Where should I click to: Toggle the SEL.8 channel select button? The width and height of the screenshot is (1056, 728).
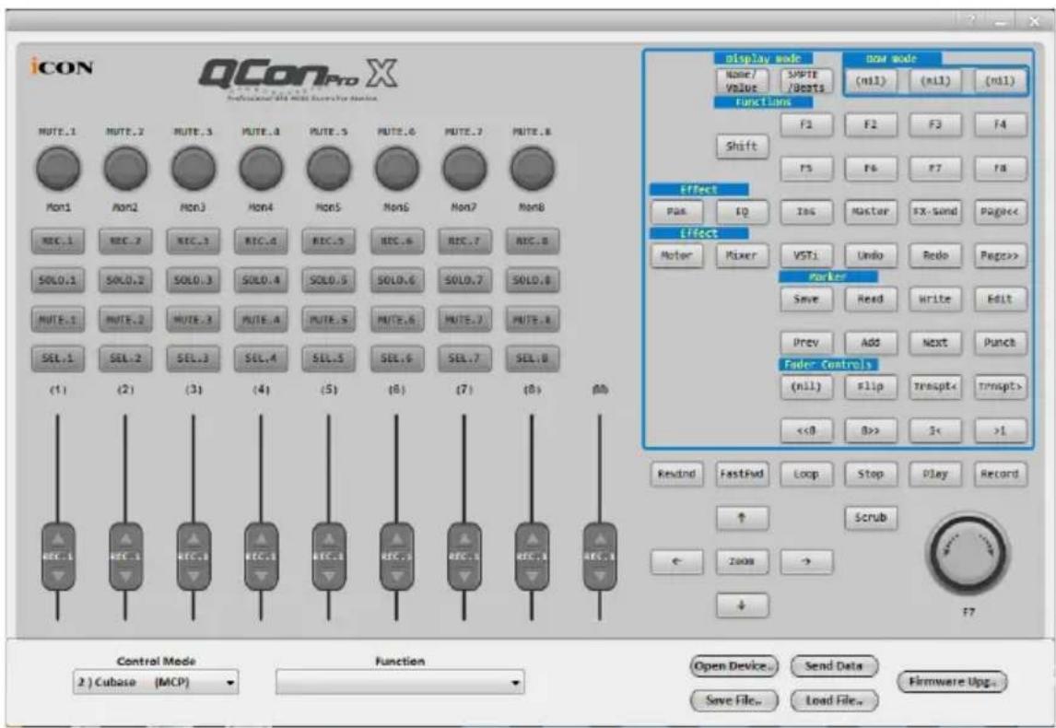532,358
